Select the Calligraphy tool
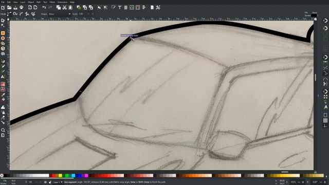 coord(3,72)
